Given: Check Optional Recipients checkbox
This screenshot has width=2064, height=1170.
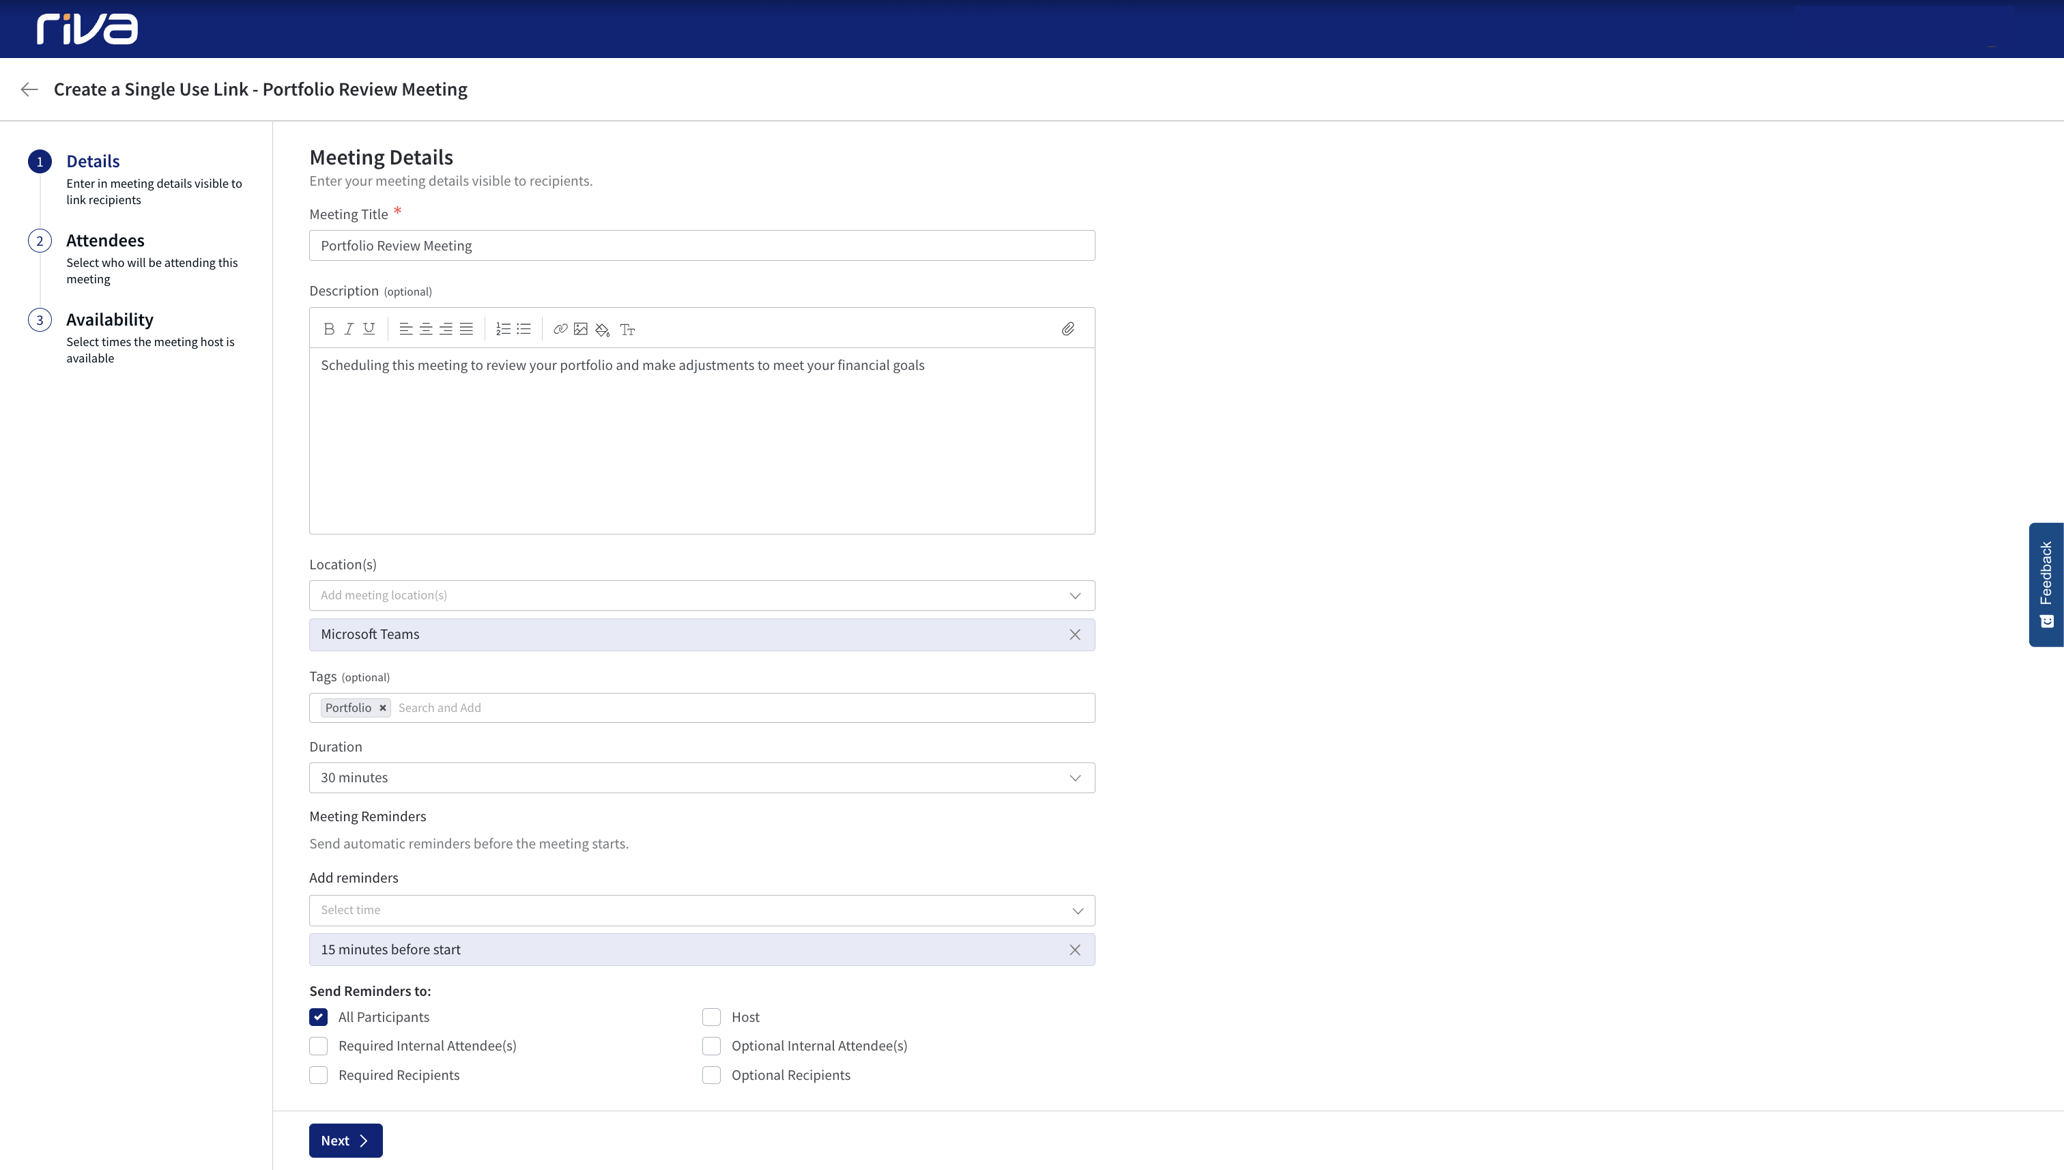Looking at the screenshot, I should point(711,1075).
